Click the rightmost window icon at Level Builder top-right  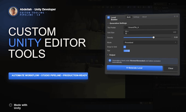point(177,16)
